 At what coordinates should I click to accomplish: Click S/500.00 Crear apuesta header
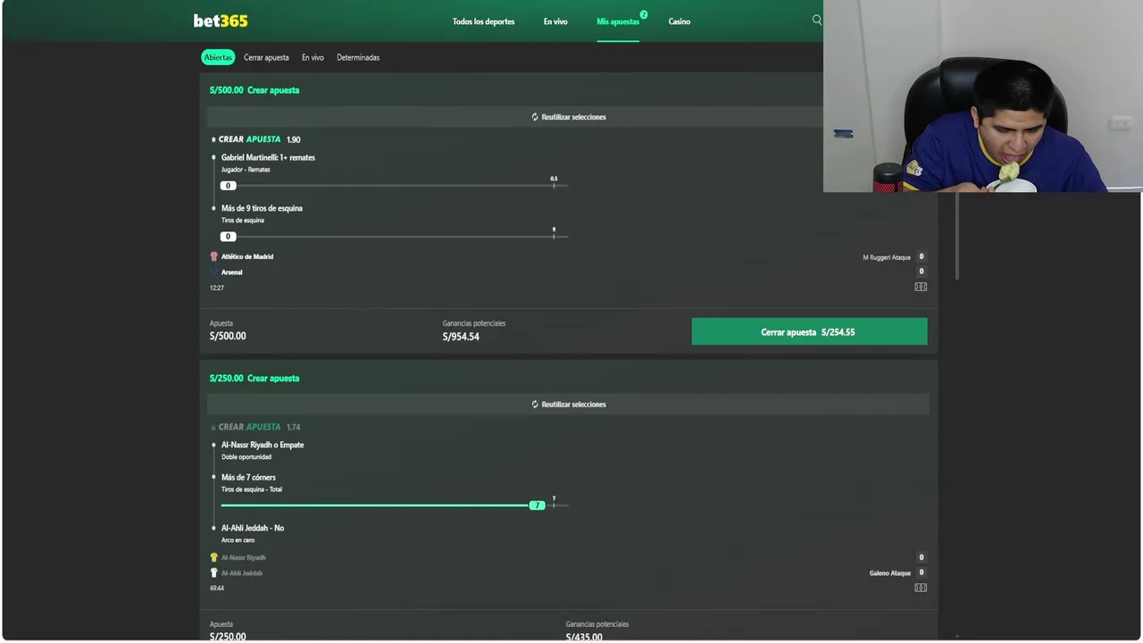(254, 90)
